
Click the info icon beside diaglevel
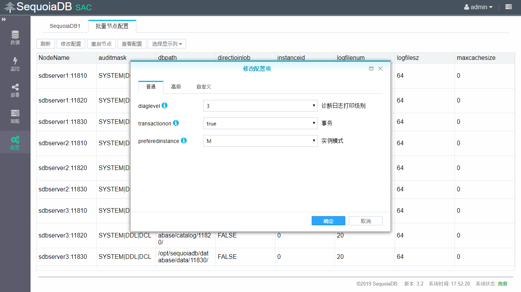point(165,106)
